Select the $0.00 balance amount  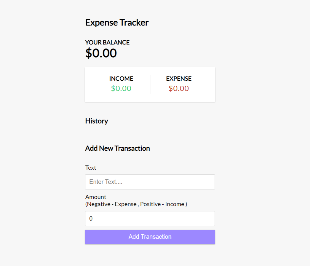101,53
